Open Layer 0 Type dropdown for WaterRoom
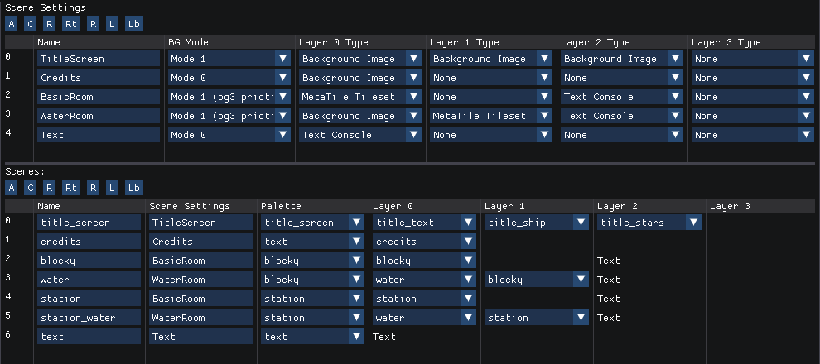The height and width of the screenshot is (364, 820). click(x=359, y=116)
